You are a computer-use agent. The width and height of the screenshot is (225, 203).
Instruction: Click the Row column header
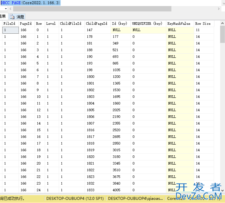[40, 24]
